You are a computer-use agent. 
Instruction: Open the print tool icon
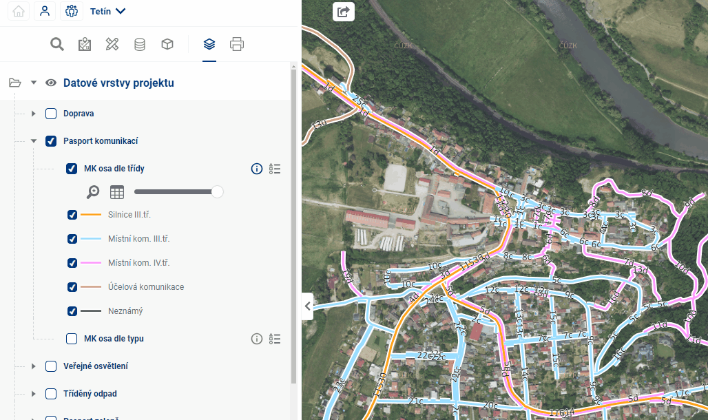[x=237, y=45]
